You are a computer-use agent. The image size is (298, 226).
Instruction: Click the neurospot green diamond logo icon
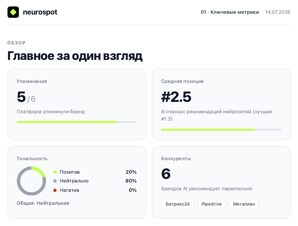click(x=13, y=12)
